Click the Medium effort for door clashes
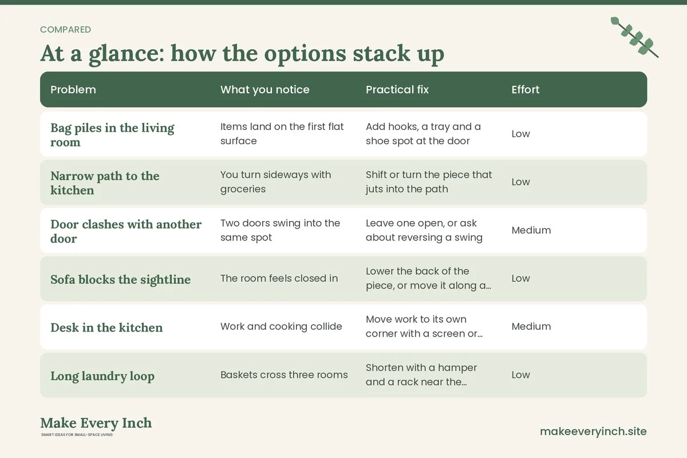This screenshot has width=687, height=458. coord(531,230)
